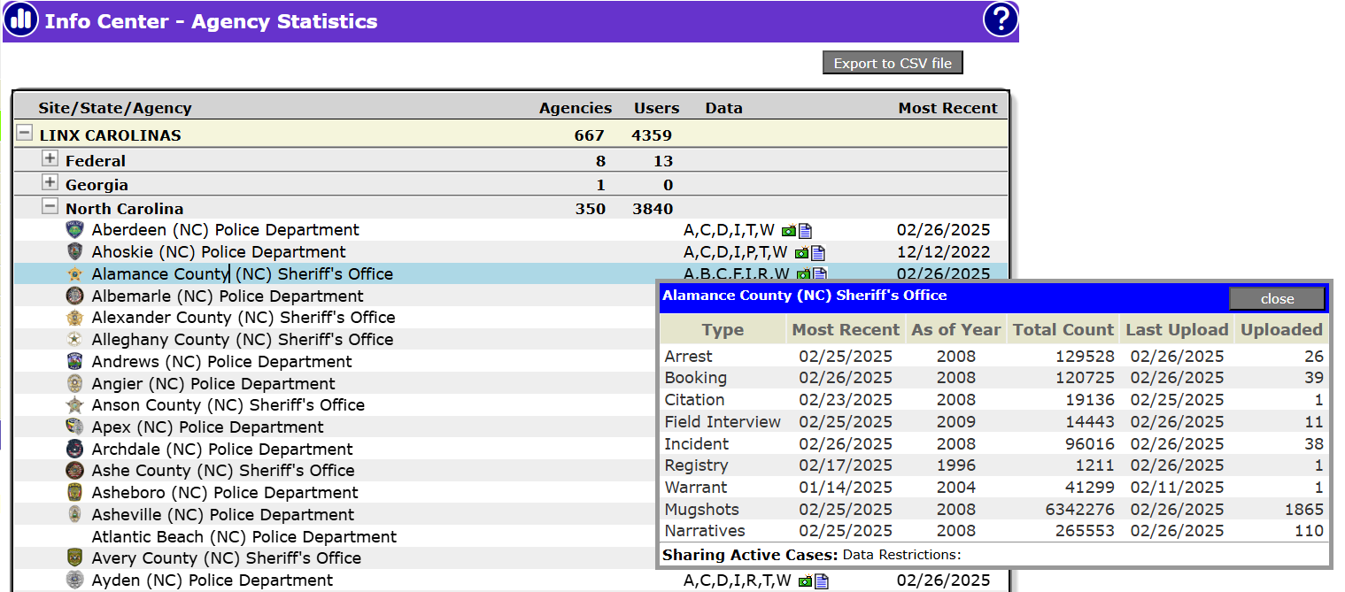Select Asheville (NC) Police Department
This screenshot has width=1345, height=592.
click(x=222, y=515)
